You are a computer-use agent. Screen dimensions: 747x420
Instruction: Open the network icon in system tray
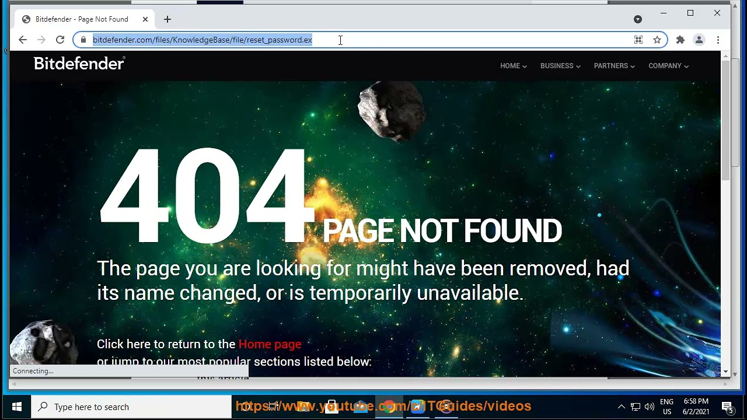click(635, 407)
